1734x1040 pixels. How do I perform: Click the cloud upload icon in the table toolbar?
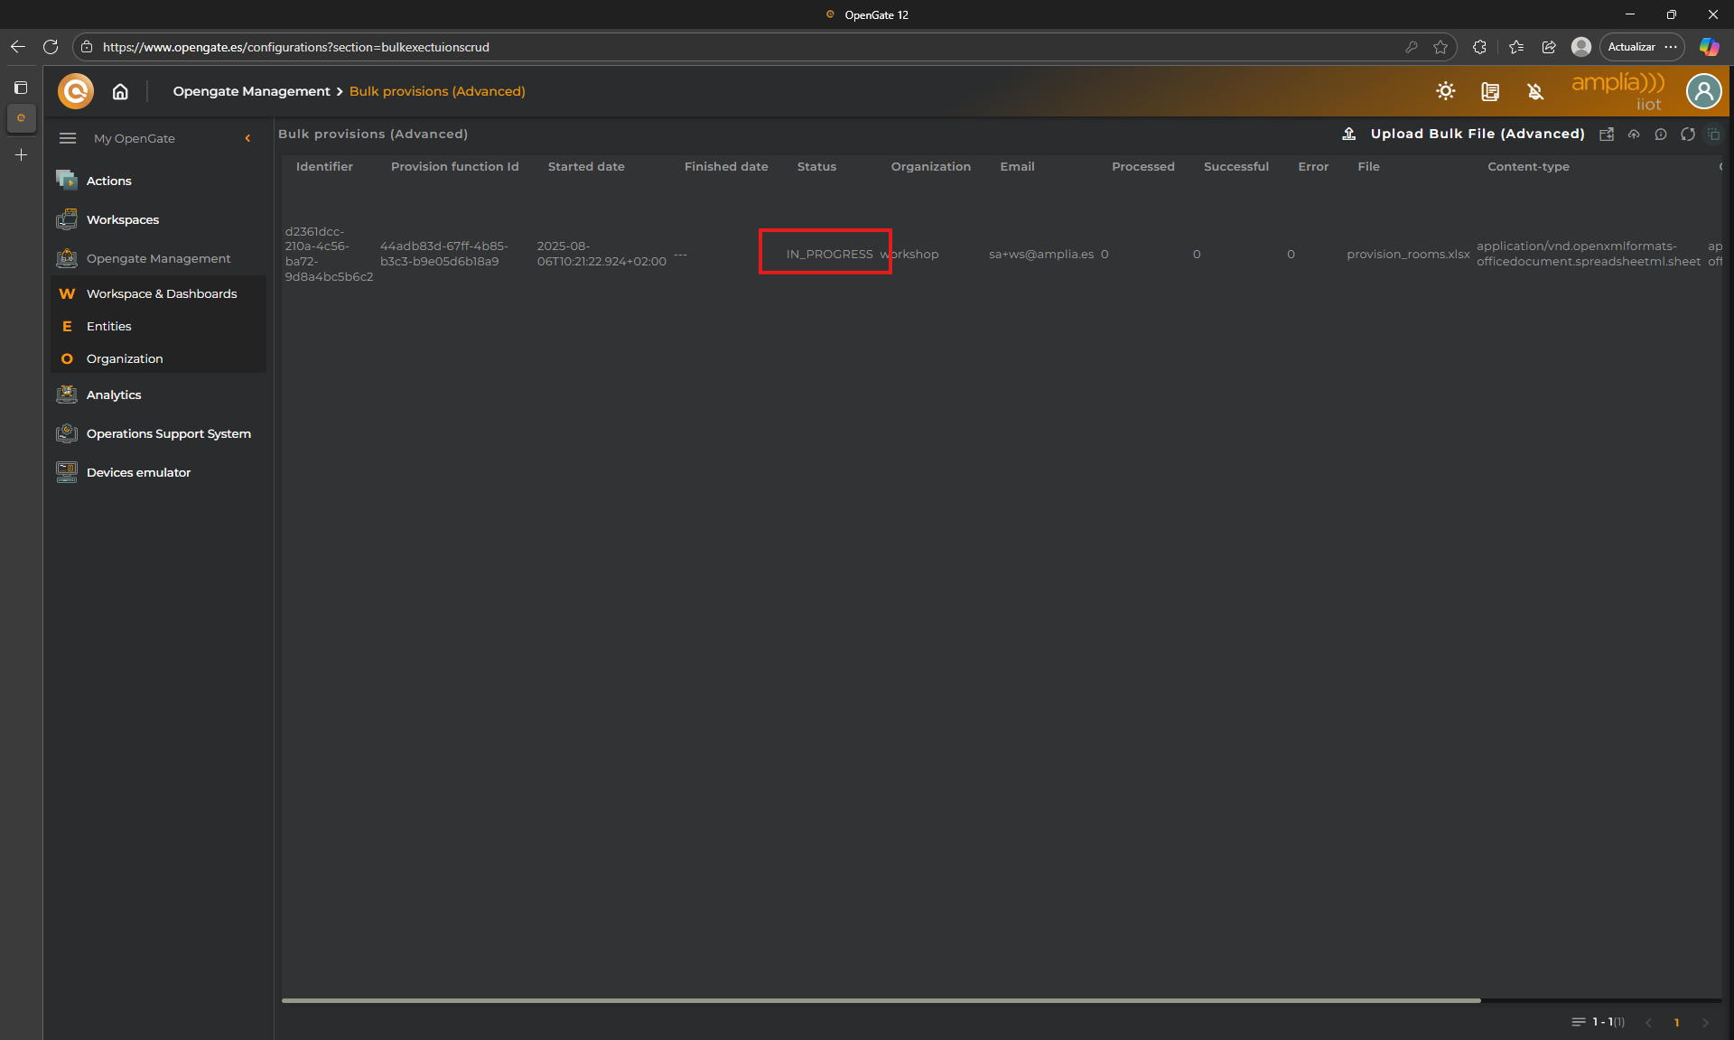coord(1634,135)
